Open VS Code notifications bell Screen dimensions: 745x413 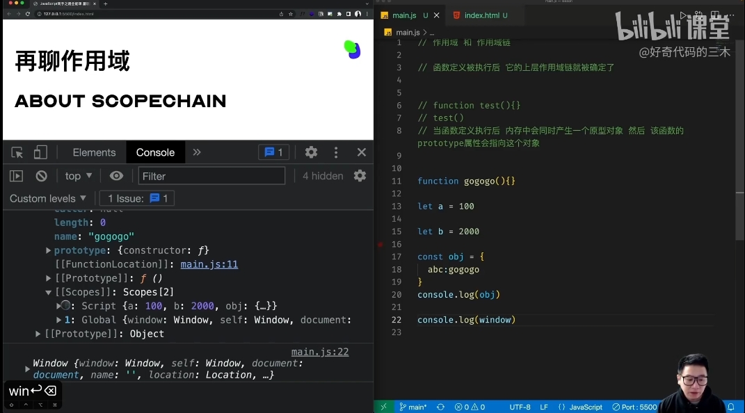coord(730,407)
